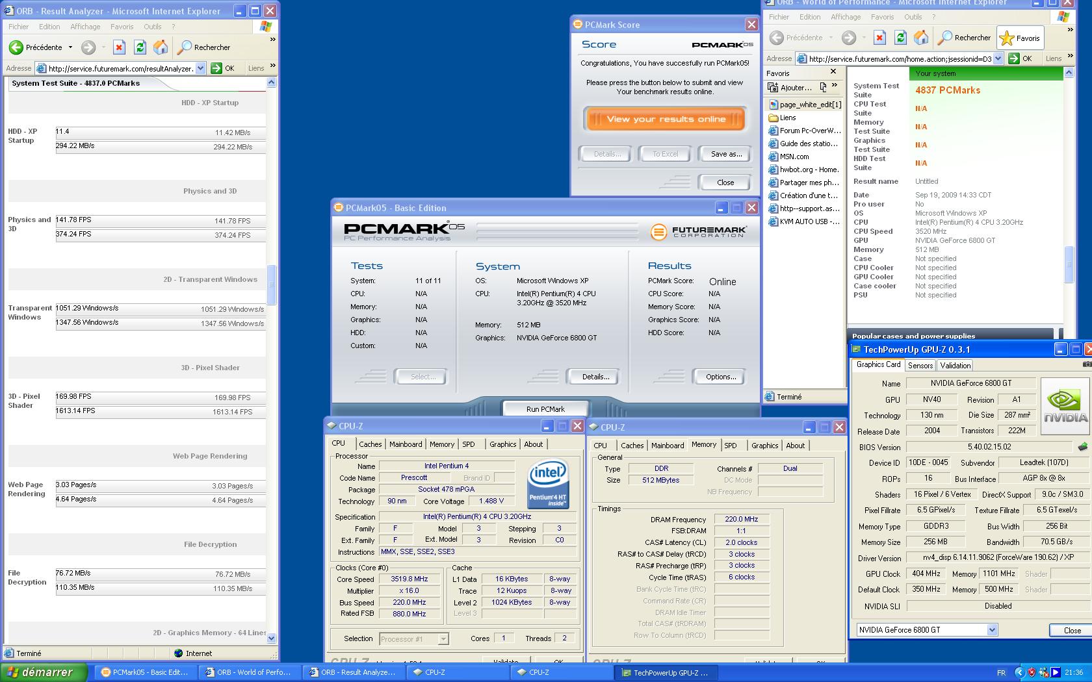Screen dimensions: 1092x682
Task: Click scroll-down arrow in Result Analyzer page
Action: tap(272, 638)
